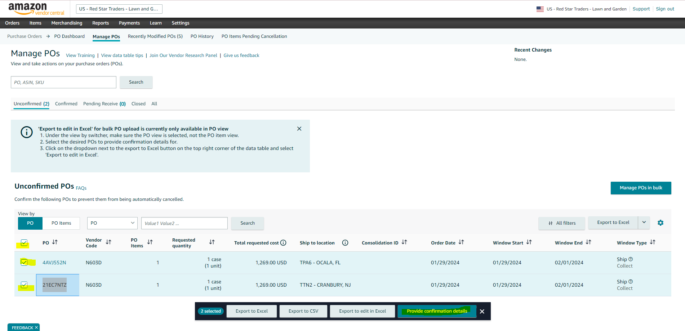Screen dimensions: 685x331
Task: Open Ship help icon for PO 21EC7NTZ
Action: 631,282
